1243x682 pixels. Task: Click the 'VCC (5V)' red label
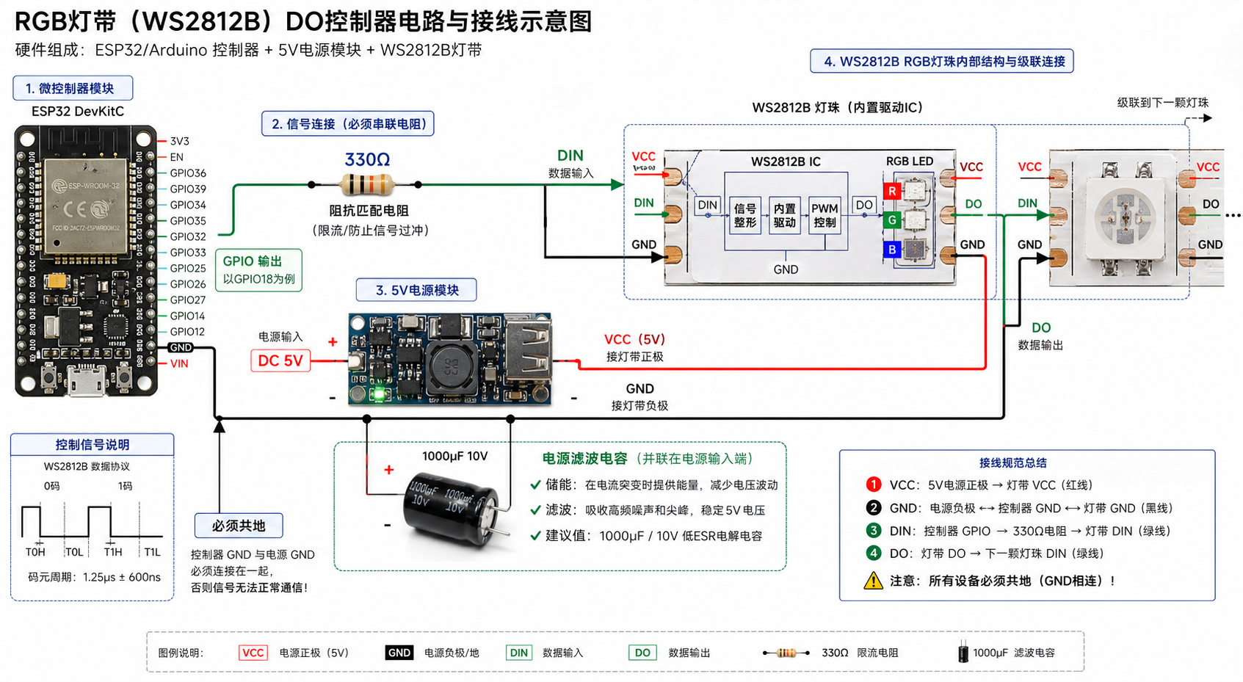coord(634,339)
